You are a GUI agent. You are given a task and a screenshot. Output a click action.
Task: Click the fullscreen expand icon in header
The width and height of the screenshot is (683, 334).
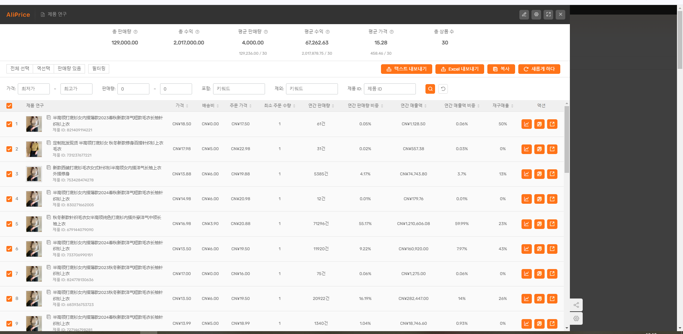548,15
